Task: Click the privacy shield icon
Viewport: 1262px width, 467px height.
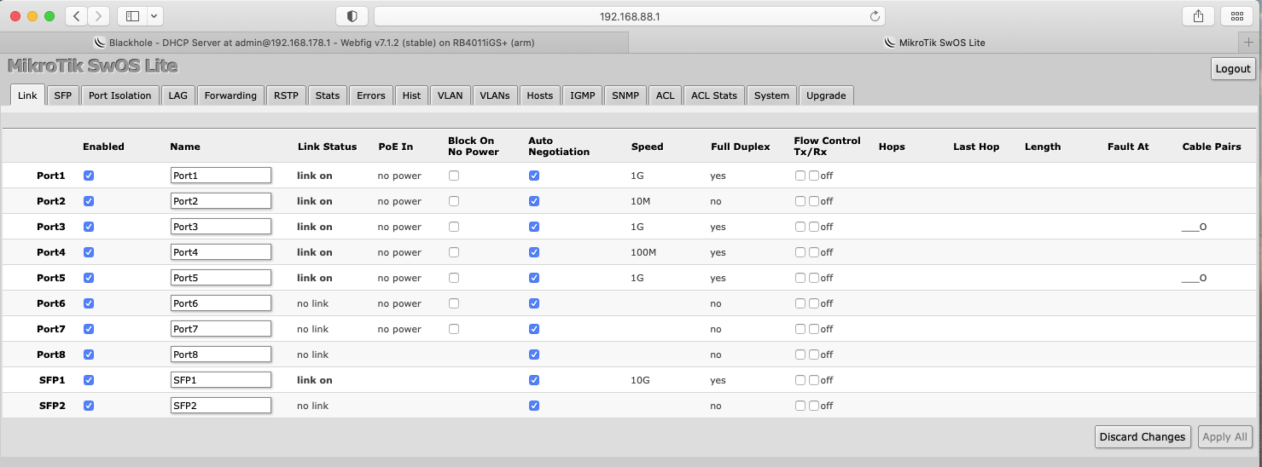Action: click(352, 16)
